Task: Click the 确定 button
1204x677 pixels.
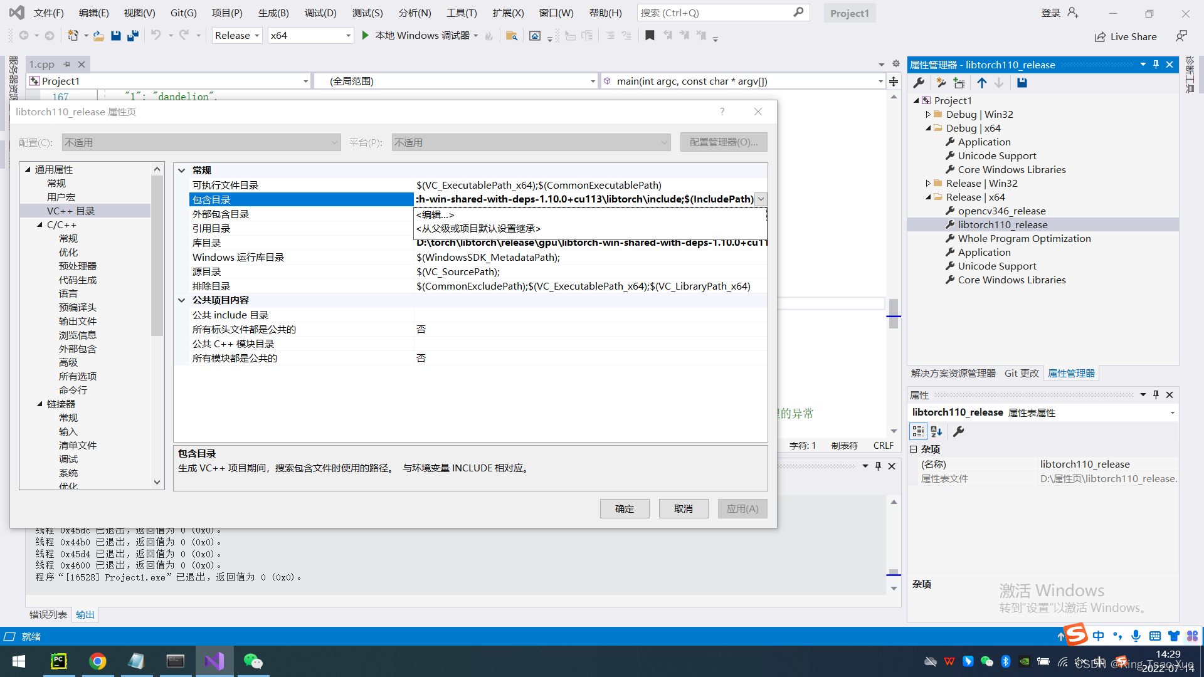Action: [x=624, y=508]
